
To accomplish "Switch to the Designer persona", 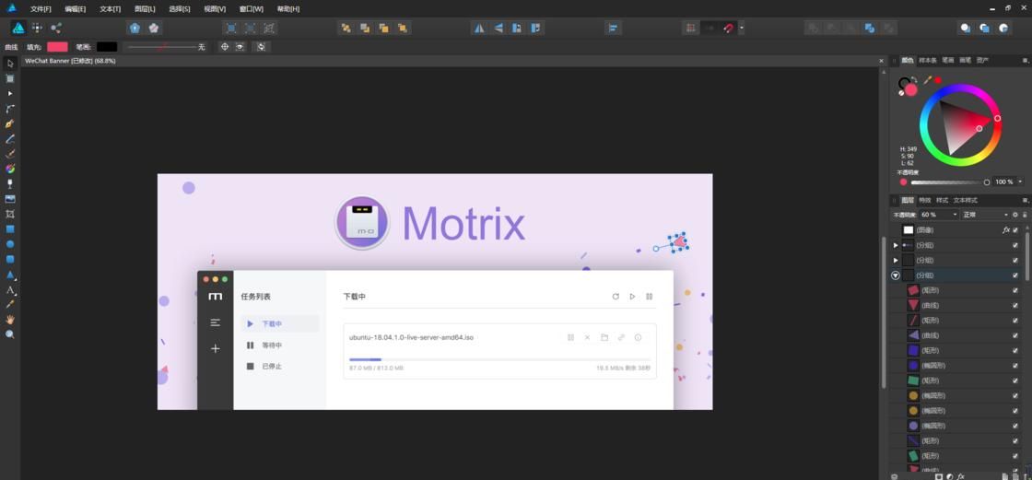I will (x=18, y=28).
